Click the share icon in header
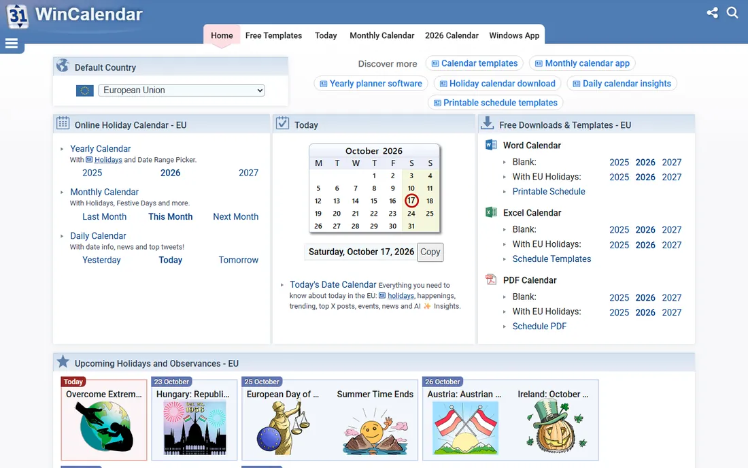The width and height of the screenshot is (748, 468). pyautogui.click(x=712, y=13)
